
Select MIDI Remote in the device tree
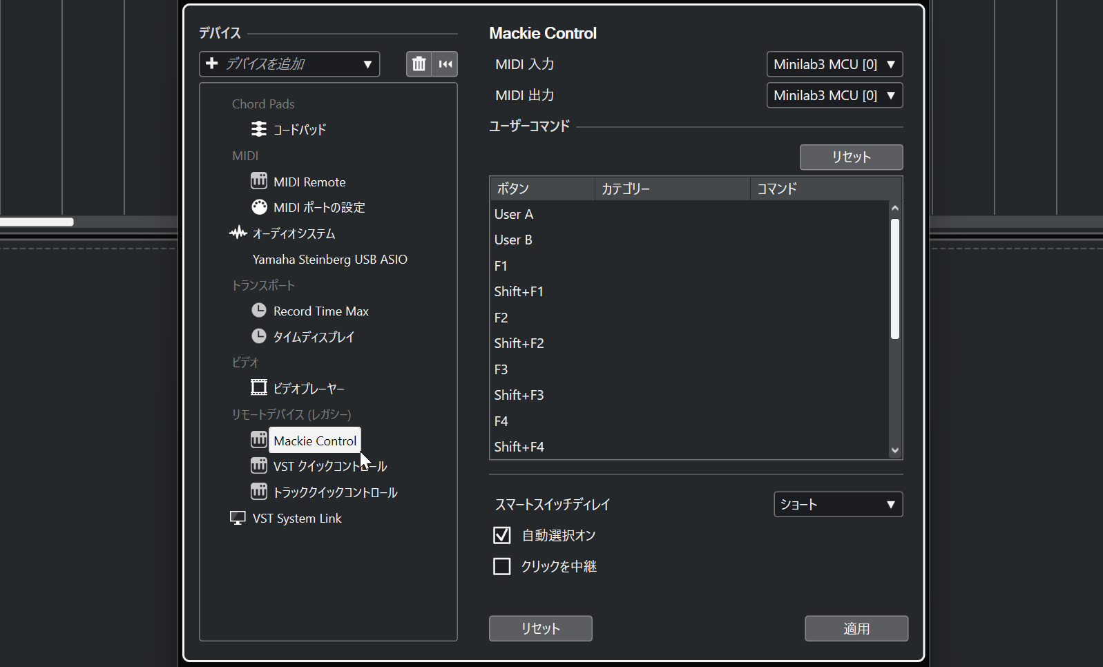[x=309, y=182]
